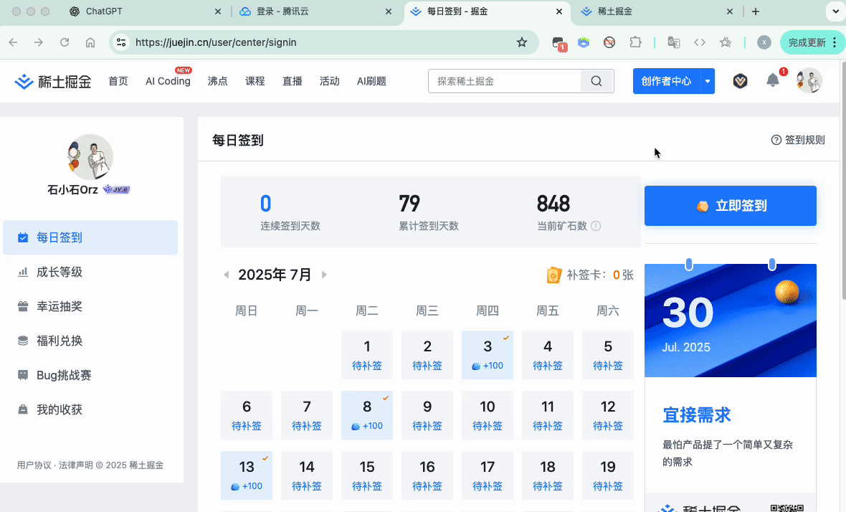Close the ChatGPT tab
Viewport: 846px width, 512px height.
point(217,11)
